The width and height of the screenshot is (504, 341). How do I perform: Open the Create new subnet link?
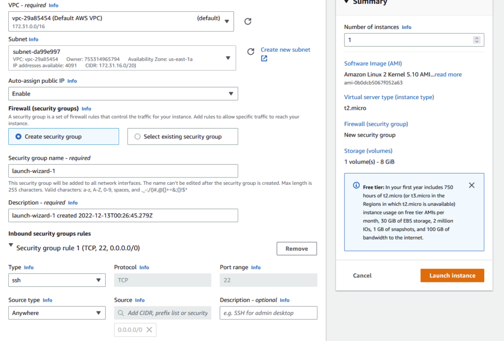point(285,50)
